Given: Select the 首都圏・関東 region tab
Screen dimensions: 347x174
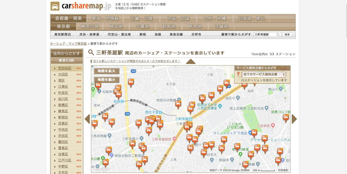Looking at the screenshot, I should tap(68, 18).
